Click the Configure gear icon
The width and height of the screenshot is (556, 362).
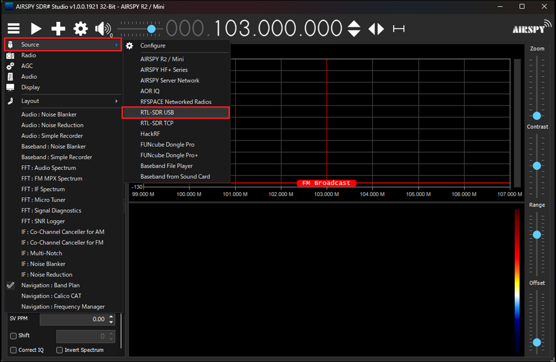[x=130, y=46]
